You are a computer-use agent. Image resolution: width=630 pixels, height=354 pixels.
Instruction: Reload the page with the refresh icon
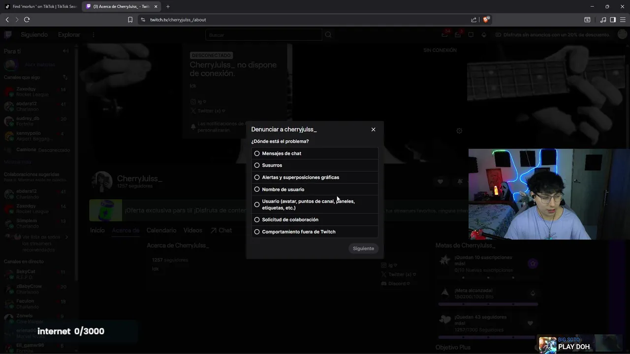click(x=27, y=20)
